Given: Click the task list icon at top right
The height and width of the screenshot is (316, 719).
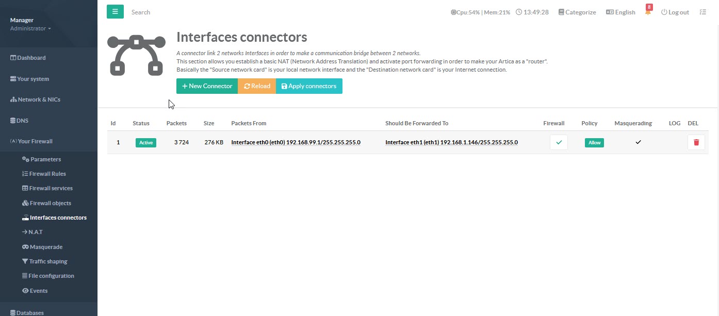Looking at the screenshot, I should (702, 12).
